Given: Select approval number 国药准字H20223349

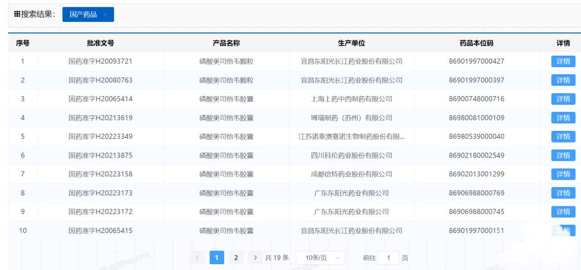Looking at the screenshot, I should (x=101, y=137).
